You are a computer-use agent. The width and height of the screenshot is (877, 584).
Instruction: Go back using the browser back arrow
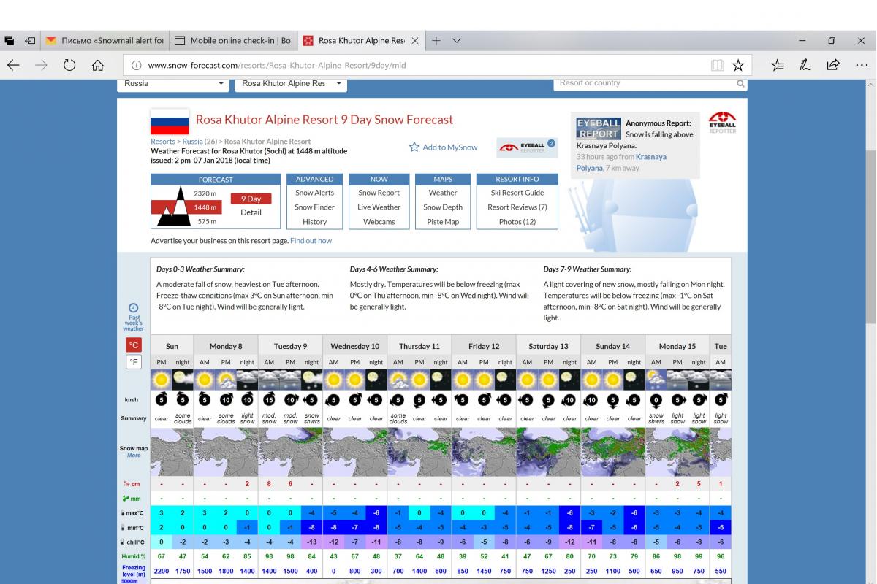coord(13,65)
